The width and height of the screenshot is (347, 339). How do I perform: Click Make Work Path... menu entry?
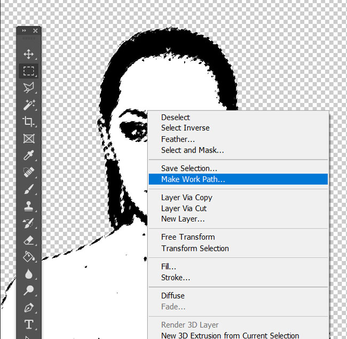238,179
